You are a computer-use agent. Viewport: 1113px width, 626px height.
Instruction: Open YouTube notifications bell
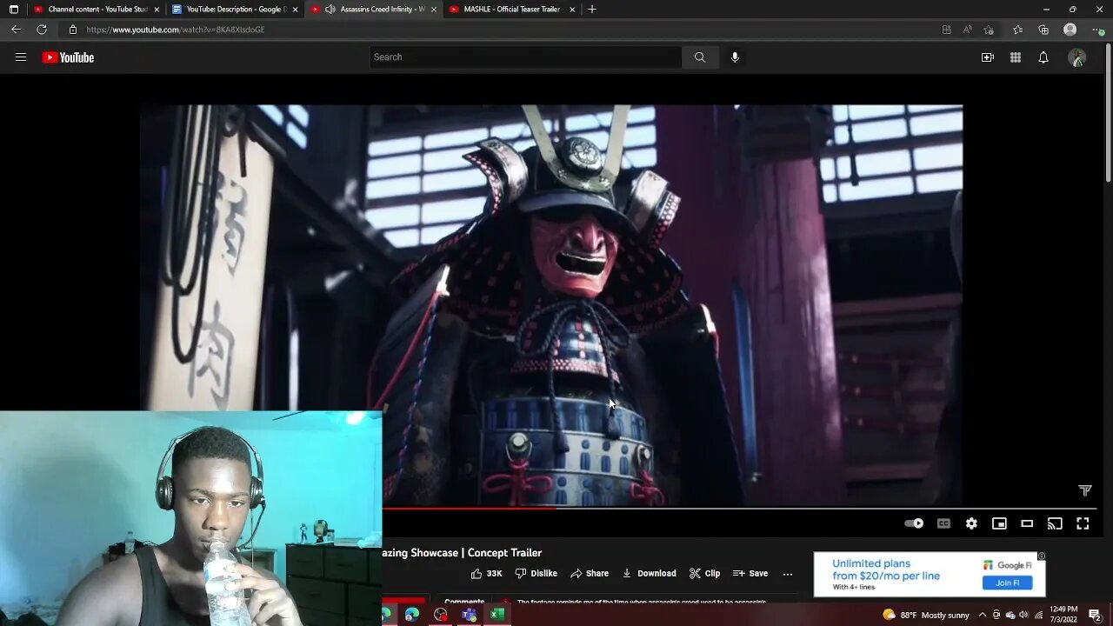(x=1043, y=57)
